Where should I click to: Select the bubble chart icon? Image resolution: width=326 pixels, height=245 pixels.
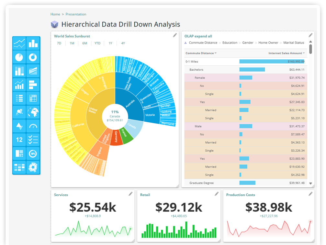[19, 112]
